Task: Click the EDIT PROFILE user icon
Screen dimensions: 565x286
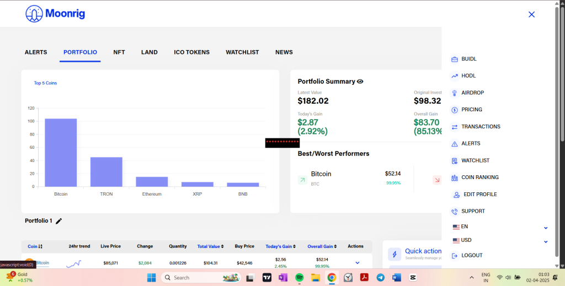Action: point(456,195)
